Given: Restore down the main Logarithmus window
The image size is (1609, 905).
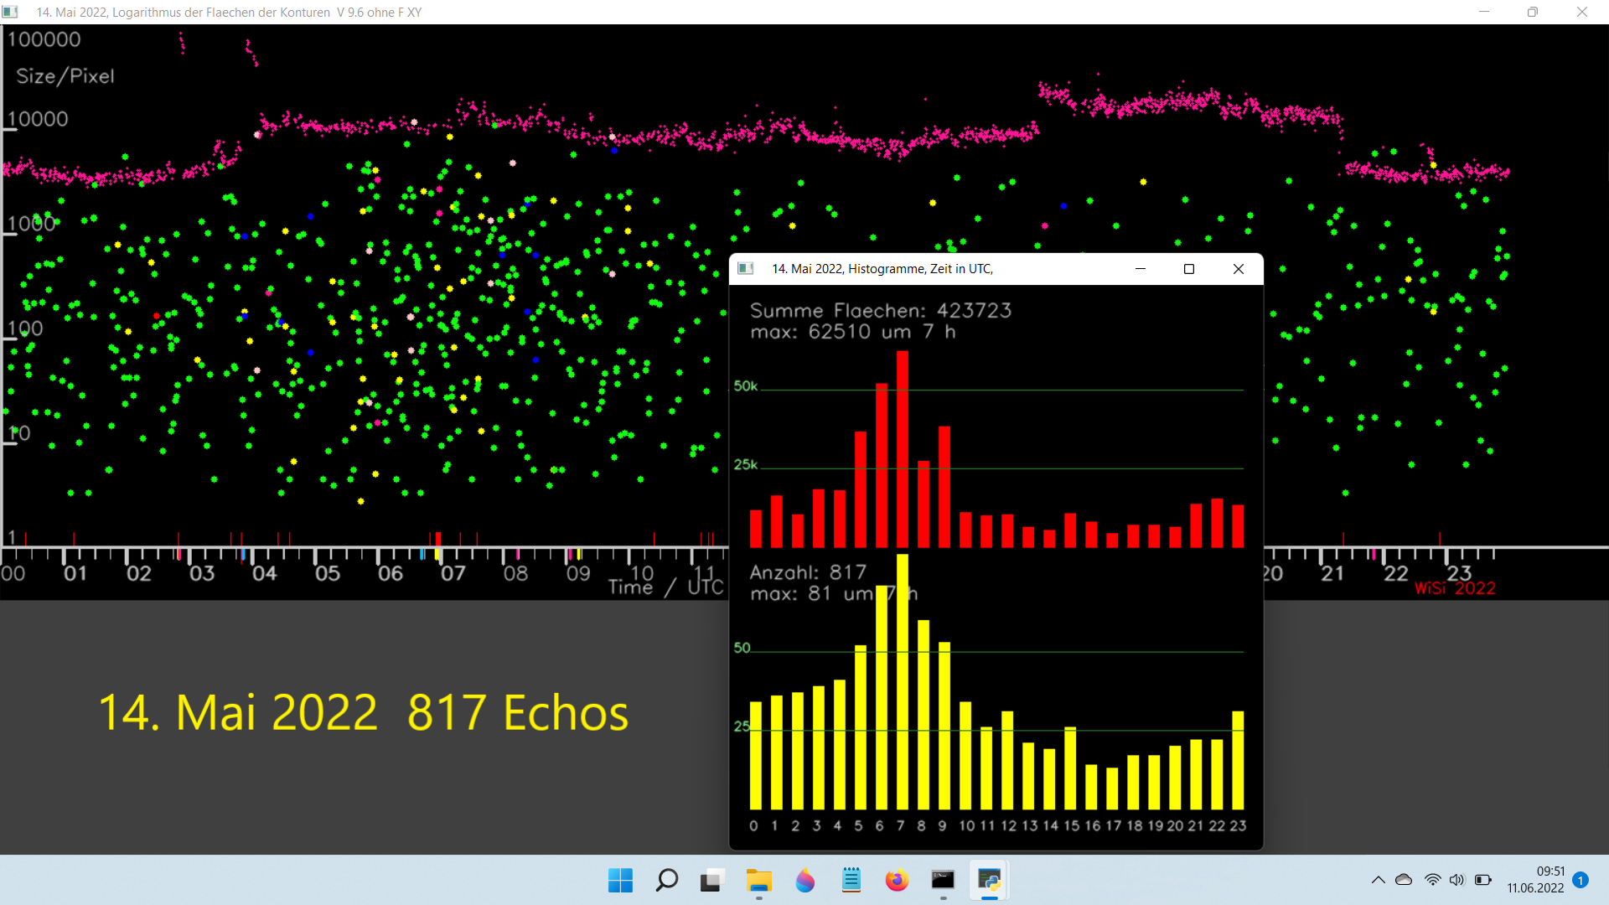Looking at the screenshot, I should 1533,12.
